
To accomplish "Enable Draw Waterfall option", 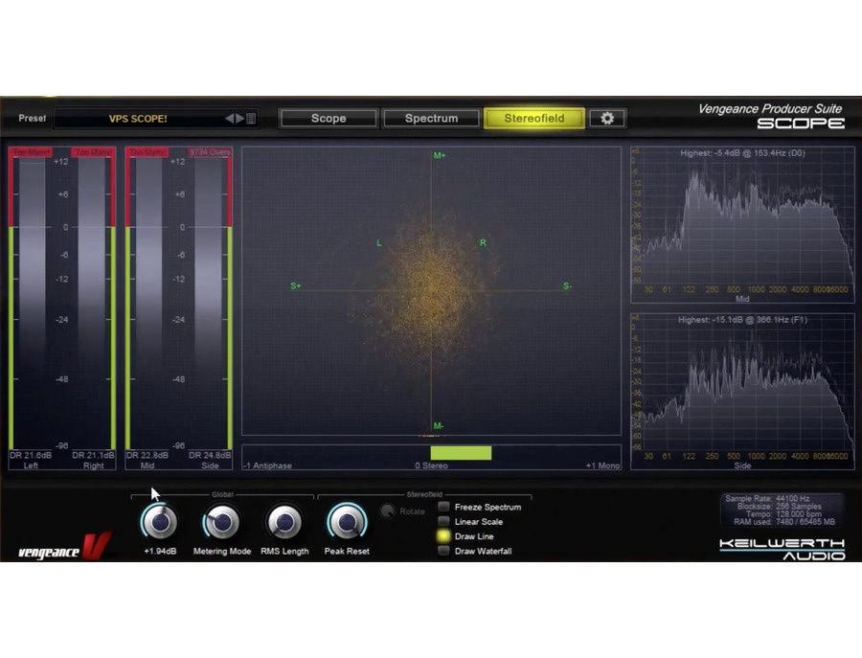I will 444,552.
